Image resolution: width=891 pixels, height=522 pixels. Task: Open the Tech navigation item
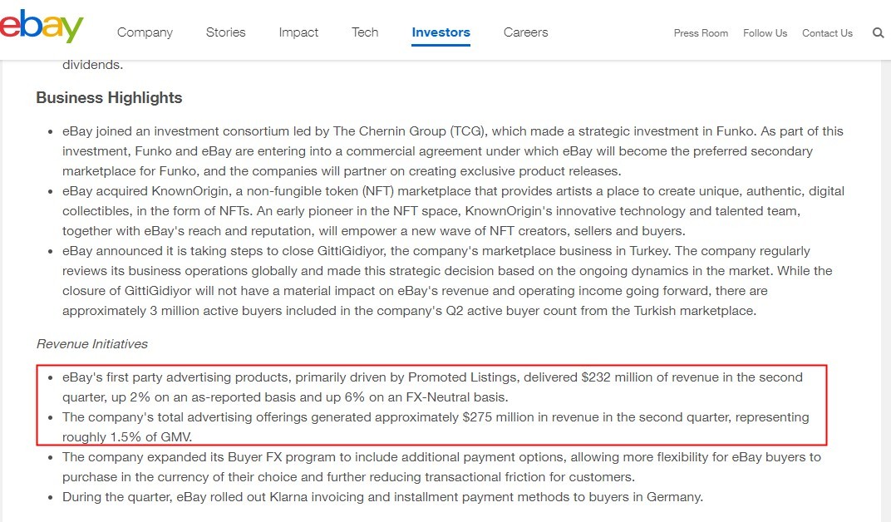pyautogui.click(x=365, y=32)
